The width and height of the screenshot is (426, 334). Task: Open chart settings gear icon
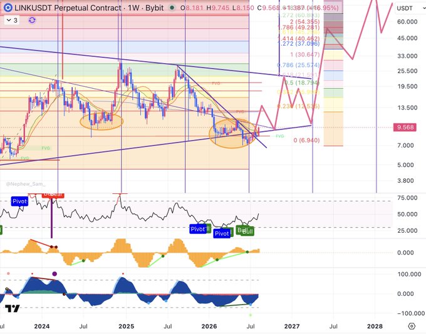pyautogui.click(x=412, y=326)
